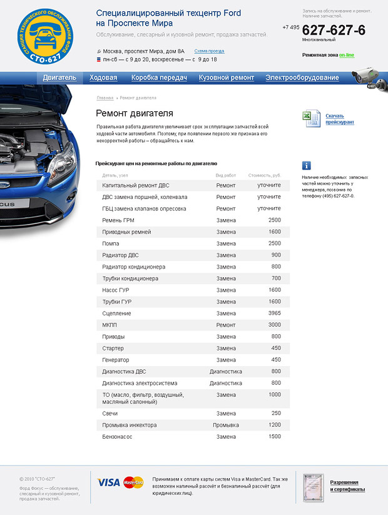
Task: Click price 1200 for Промывка инжектора
Action: click(275, 425)
